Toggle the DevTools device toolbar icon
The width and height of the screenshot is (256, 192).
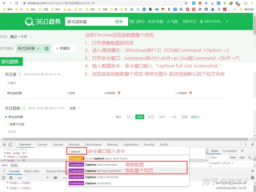pos(10,144)
